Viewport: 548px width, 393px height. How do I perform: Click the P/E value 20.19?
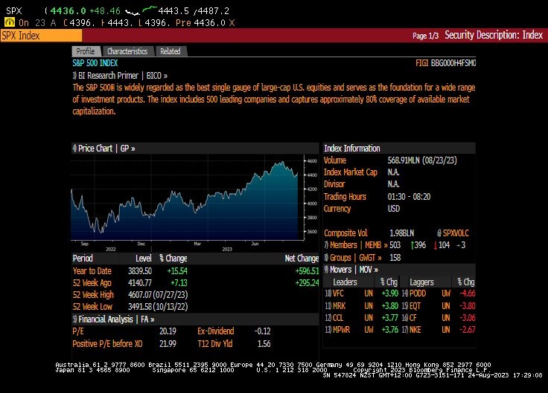(168, 331)
